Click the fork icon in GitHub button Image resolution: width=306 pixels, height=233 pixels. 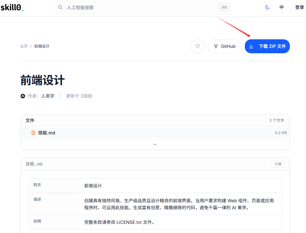[x=216, y=46]
